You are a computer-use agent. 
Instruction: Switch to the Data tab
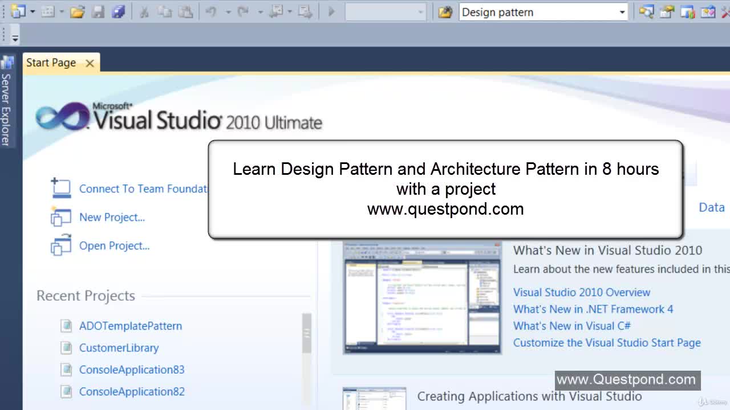712,208
